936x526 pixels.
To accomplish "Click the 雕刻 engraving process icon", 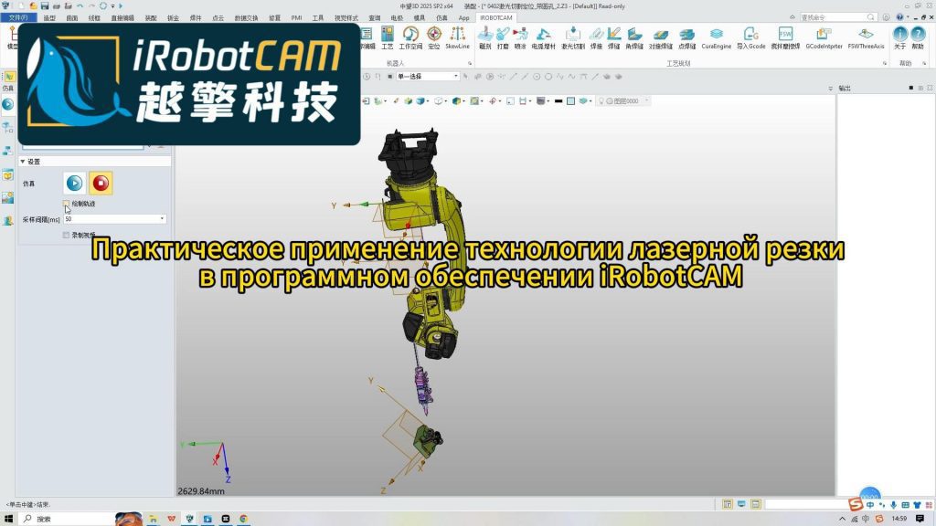I will [x=484, y=37].
